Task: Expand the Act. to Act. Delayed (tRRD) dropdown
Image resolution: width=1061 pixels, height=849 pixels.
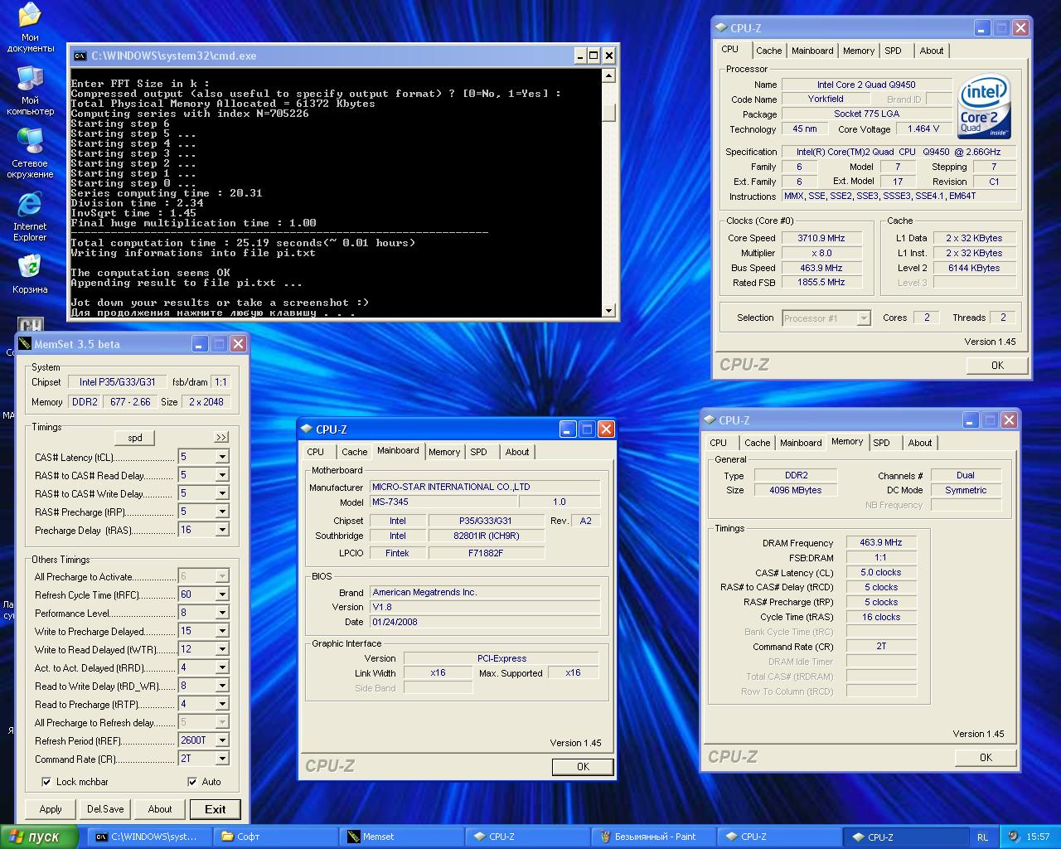Action: (x=222, y=667)
